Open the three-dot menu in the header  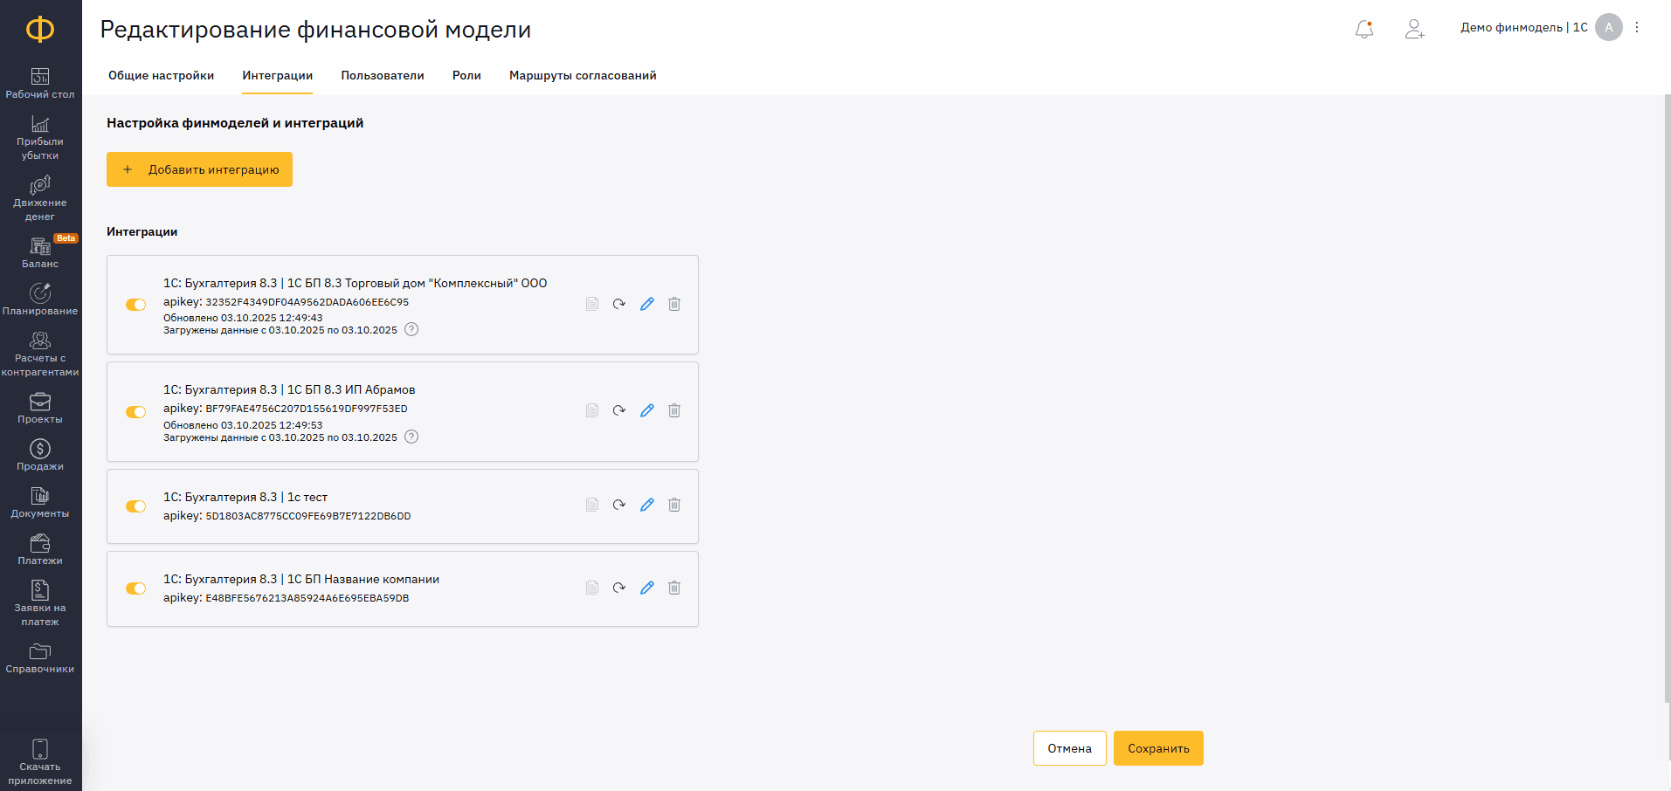click(1637, 27)
